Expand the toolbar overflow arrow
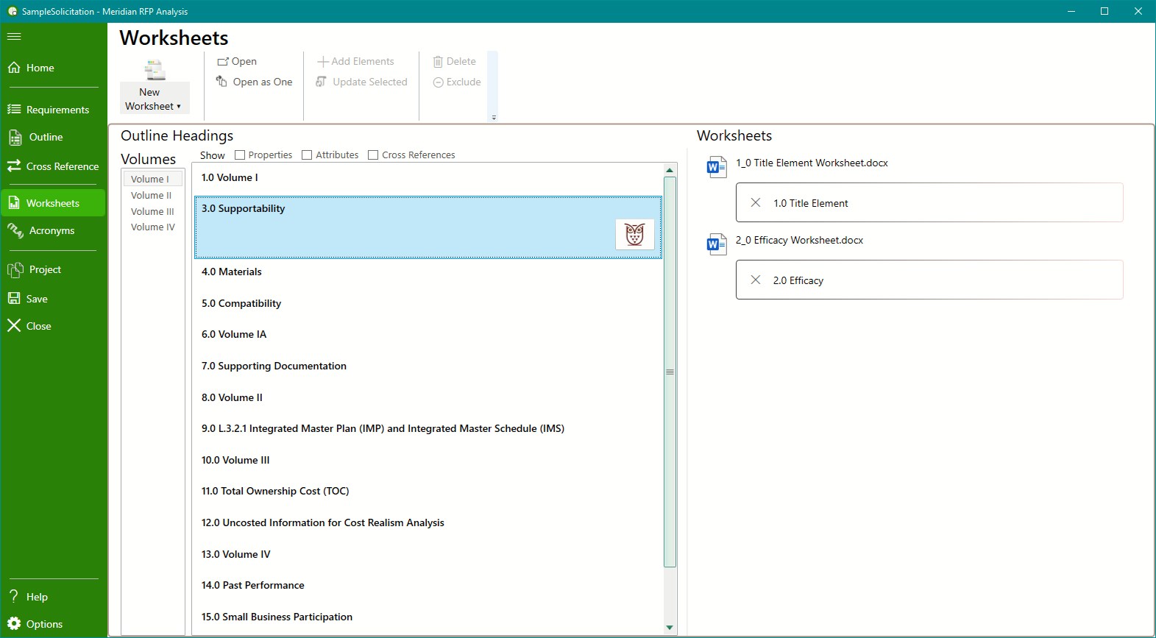 pyautogui.click(x=494, y=117)
